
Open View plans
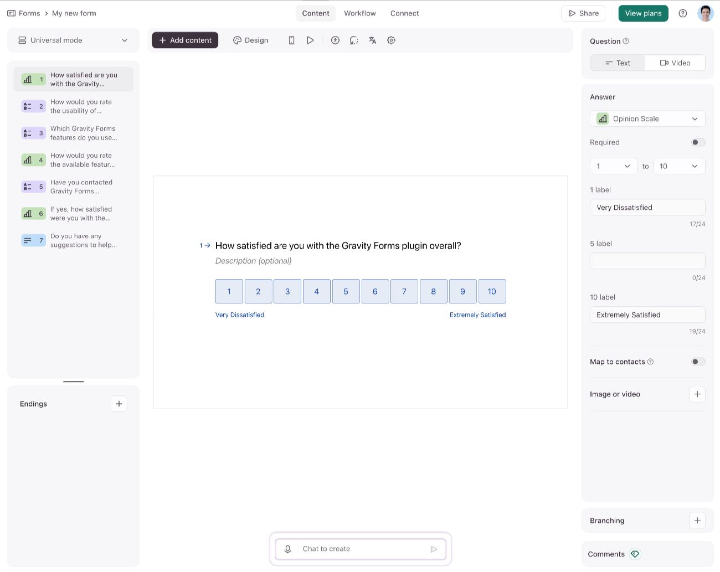pos(643,13)
